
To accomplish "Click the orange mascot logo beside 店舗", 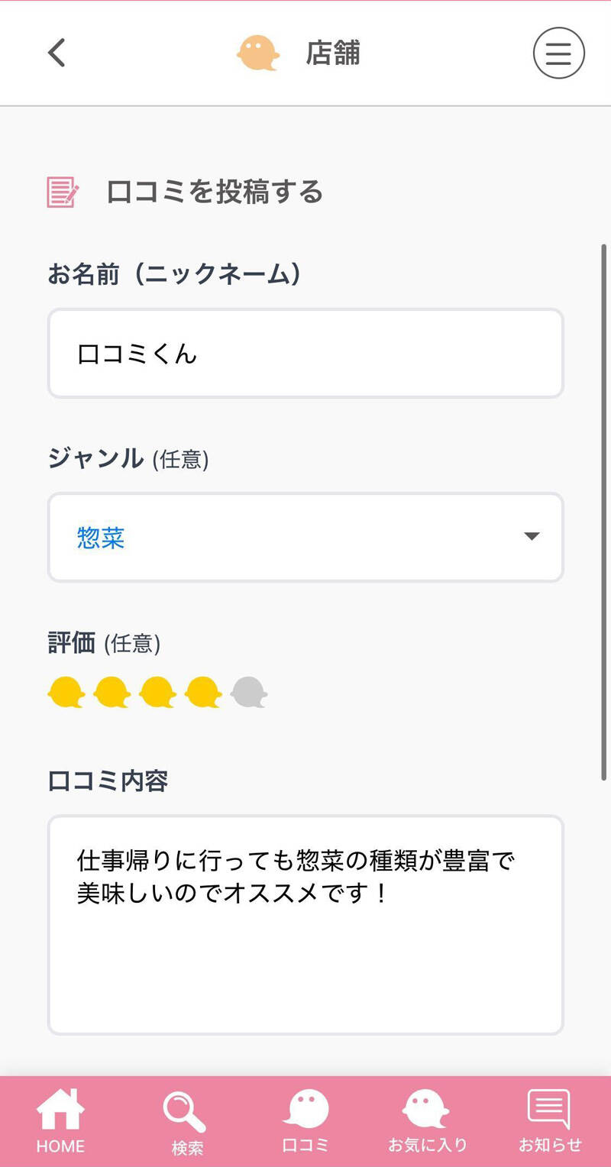I will click(x=258, y=53).
